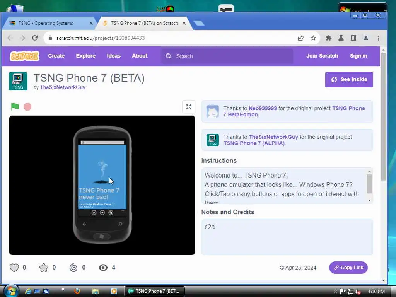This screenshot has height=297, width=396.
Task: Open the Ideas menu item
Action: [114, 56]
